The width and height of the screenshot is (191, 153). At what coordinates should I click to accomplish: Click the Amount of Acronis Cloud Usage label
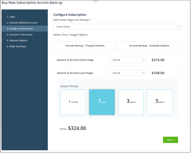click(75, 60)
